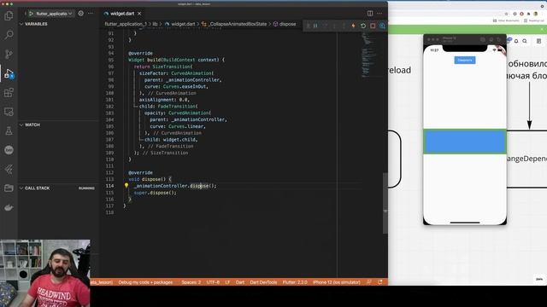This screenshot has height=307, width=547.
Task: Open Dart DevTools from status bar
Action: [x=263, y=282]
